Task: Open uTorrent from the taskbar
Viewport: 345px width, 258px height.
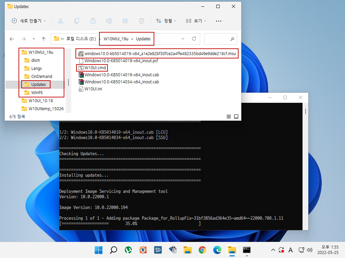Action: pyautogui.click(x=128, y=250)
